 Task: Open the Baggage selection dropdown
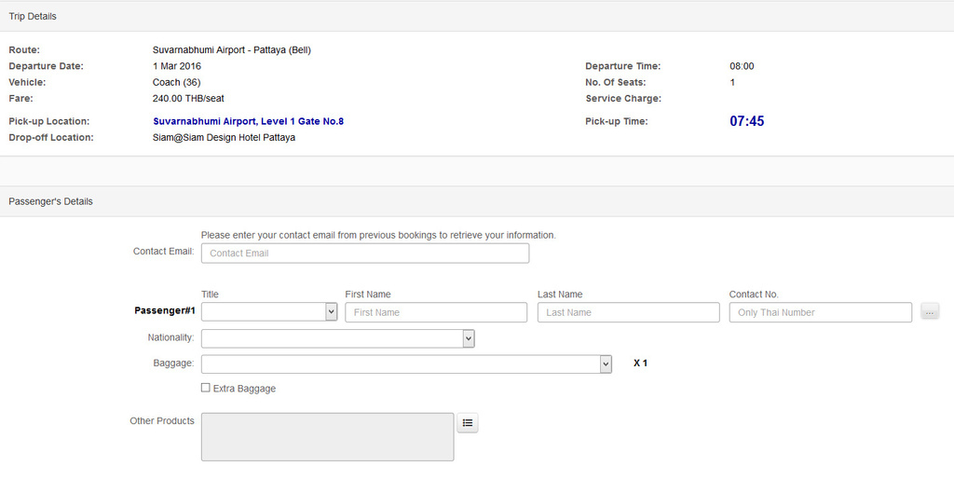tap(406, 363)
